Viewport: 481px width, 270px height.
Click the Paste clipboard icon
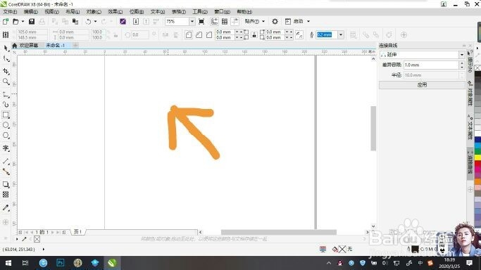75,21
